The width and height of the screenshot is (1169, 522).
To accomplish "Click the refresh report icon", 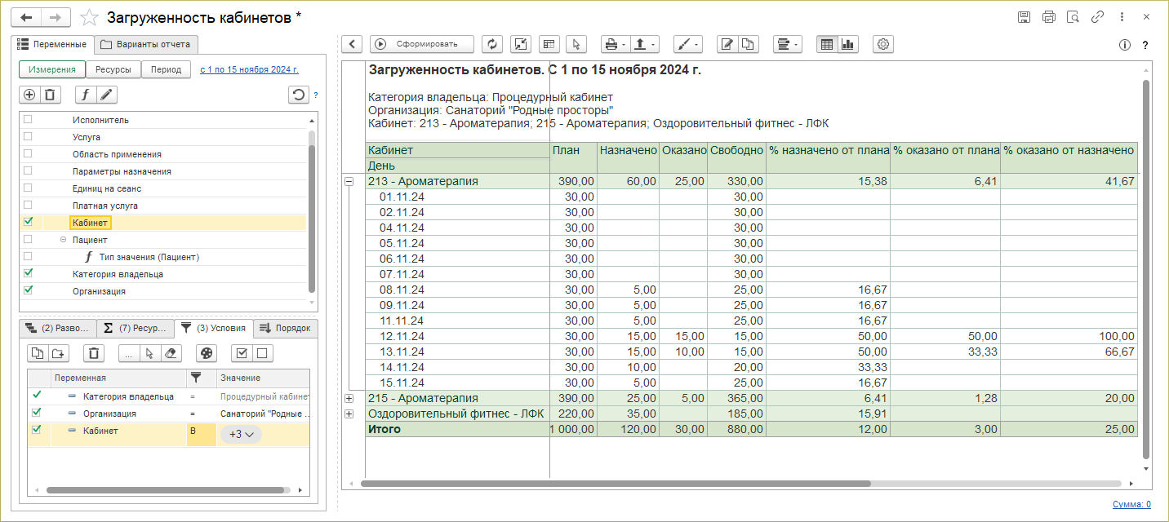I will click(492, 44).
